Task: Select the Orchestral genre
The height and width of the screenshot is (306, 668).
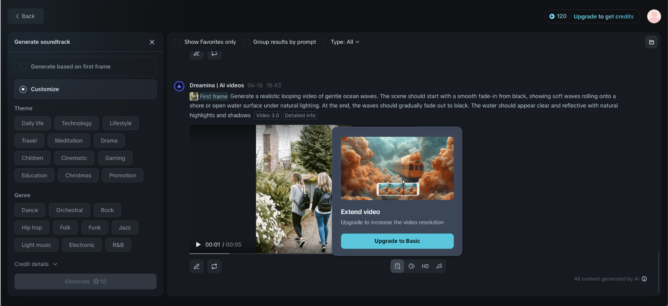Action: pos(69,210)
